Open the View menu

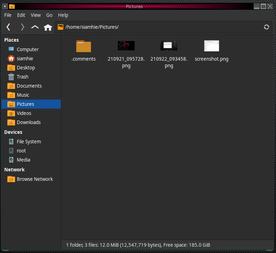pyautogui.click(x=36, y=15)
